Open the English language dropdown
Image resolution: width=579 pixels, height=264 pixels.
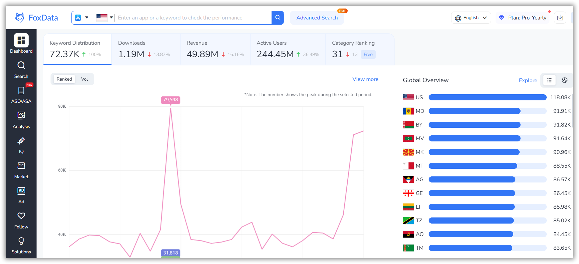[x=471, y=18]
